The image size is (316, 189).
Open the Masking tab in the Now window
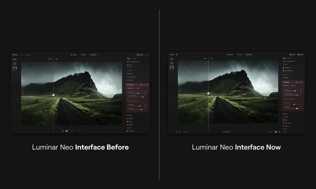[293, 85]
